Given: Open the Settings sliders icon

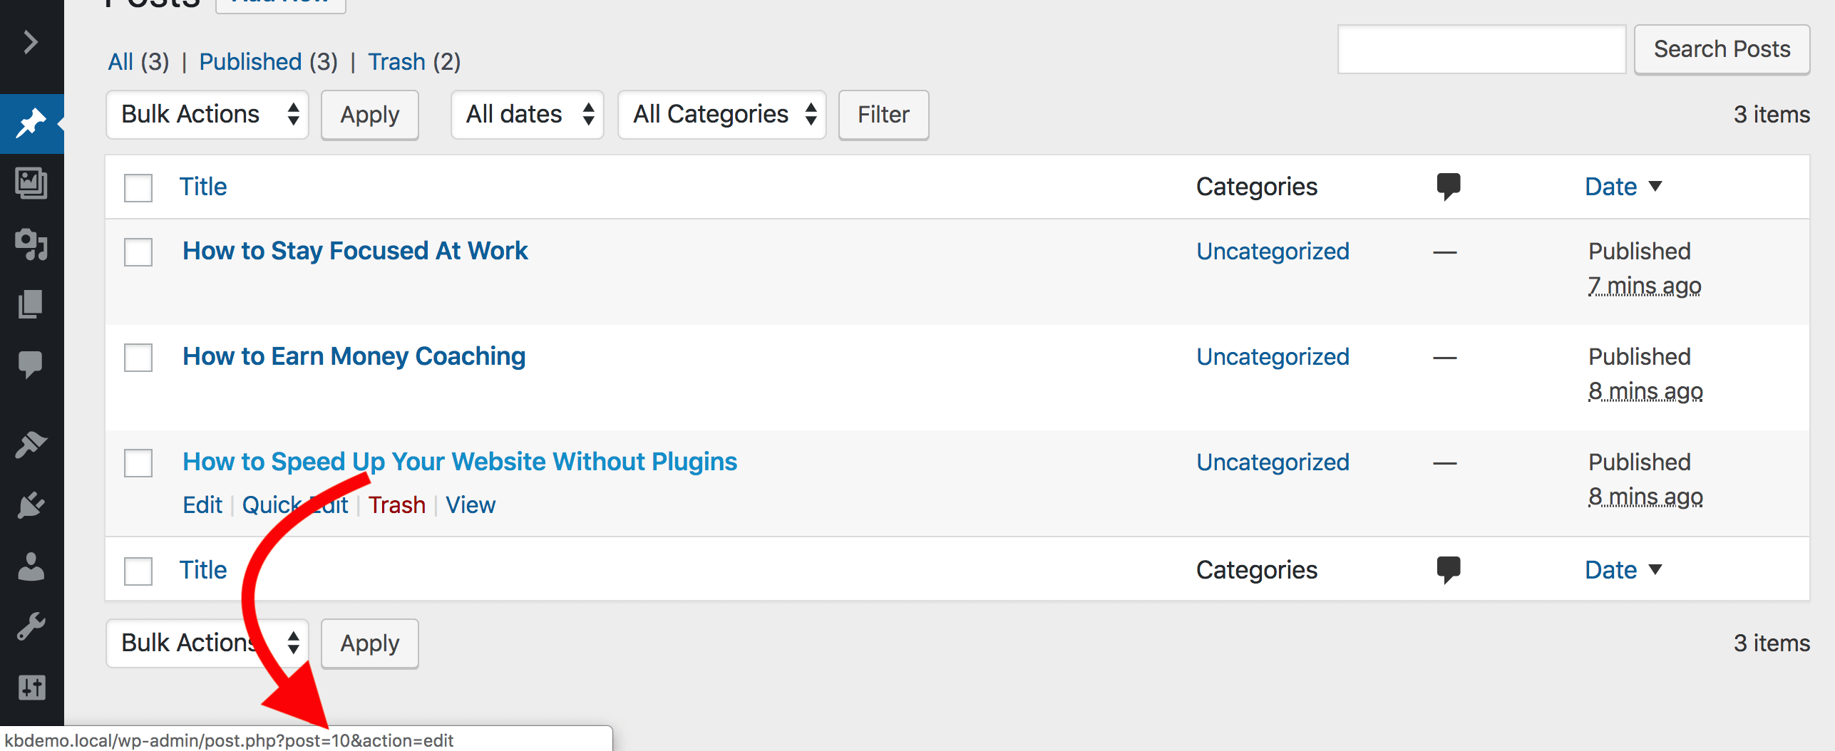Looking at the screenshot, I should coord(31,688).
